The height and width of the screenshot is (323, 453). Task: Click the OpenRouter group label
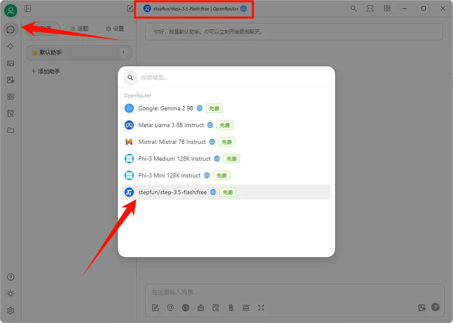(138, 96)
